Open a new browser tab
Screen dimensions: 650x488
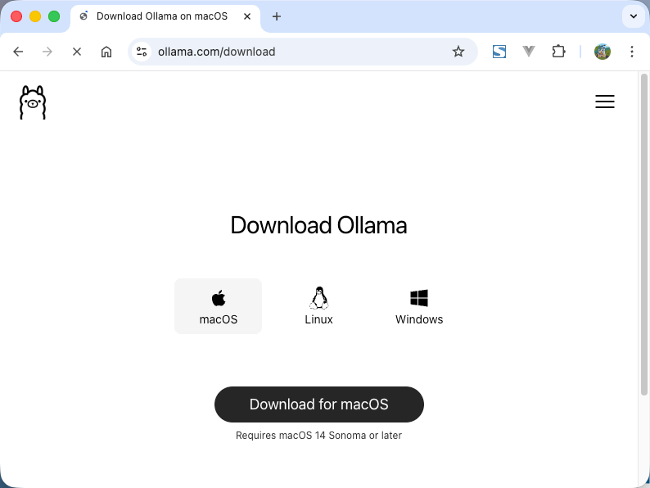point(277,16)
